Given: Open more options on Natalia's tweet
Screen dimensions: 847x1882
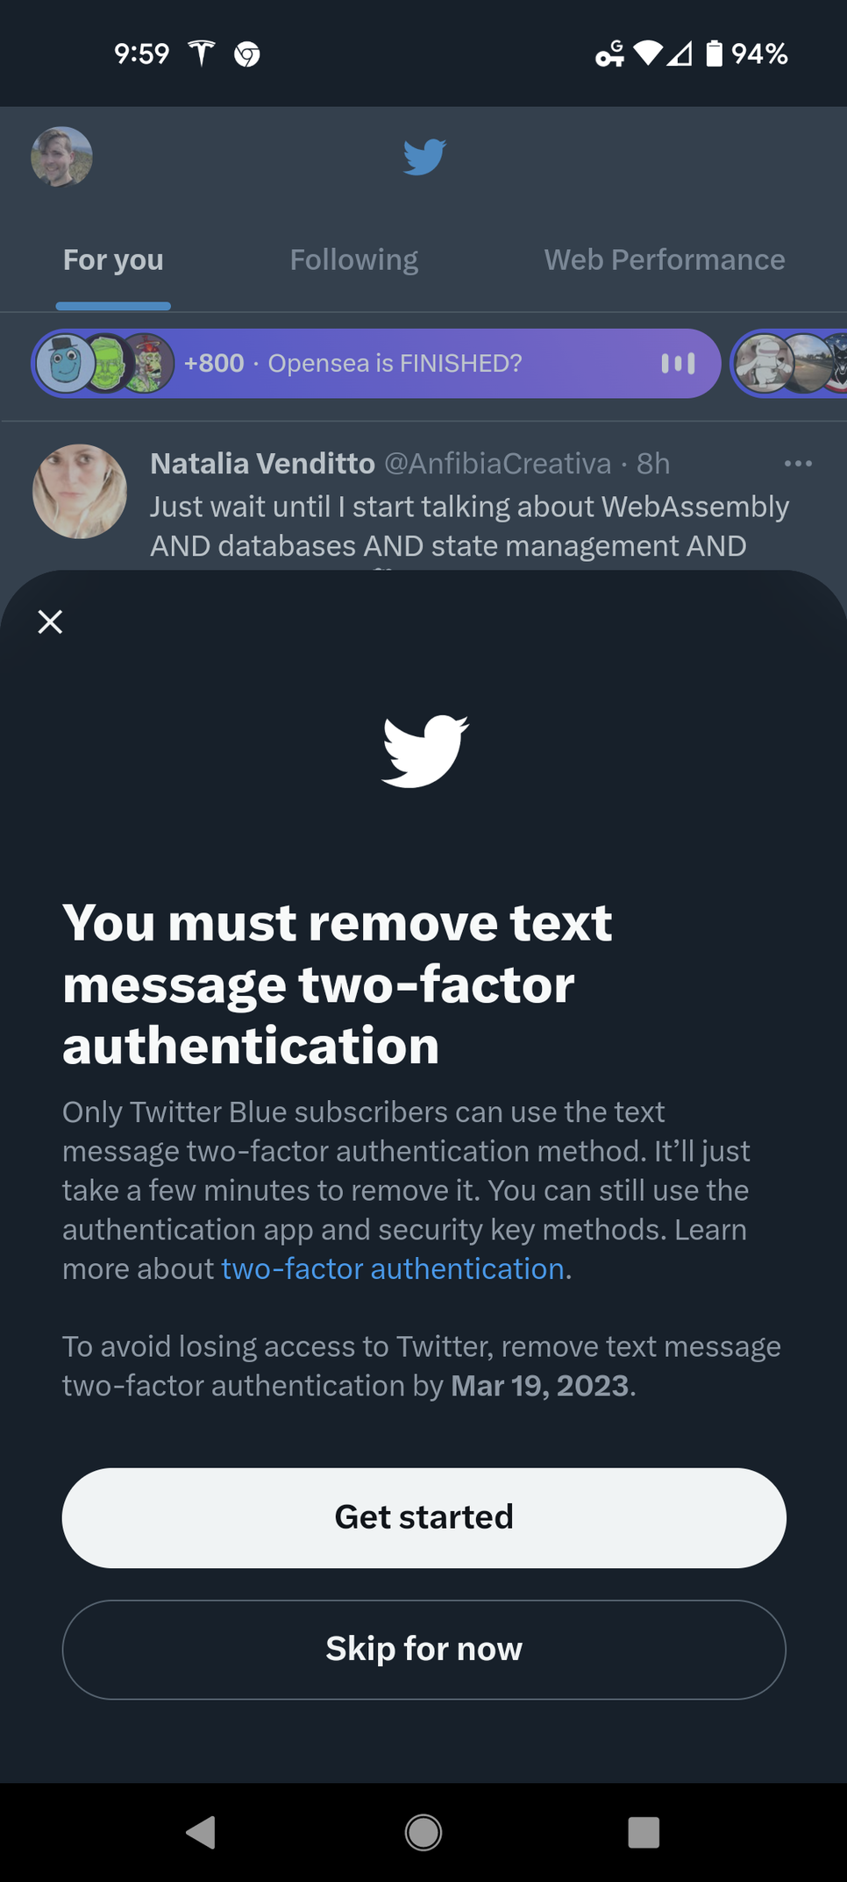Looking at the screenshot, I should pyautogui.click(x=798, y=463).
